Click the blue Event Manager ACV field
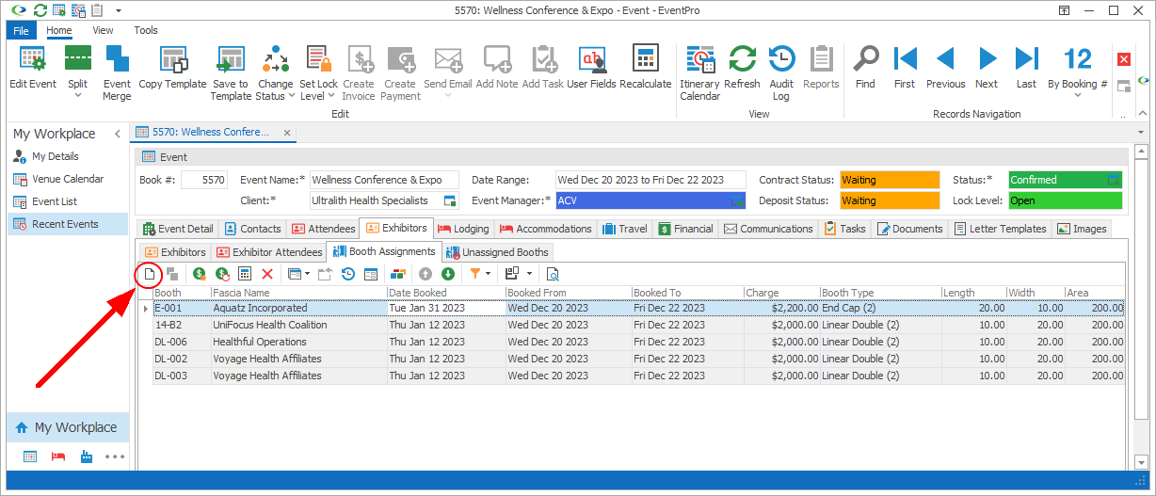Image resolution: width=1156 pixels, height=496 pixels. 650,200
